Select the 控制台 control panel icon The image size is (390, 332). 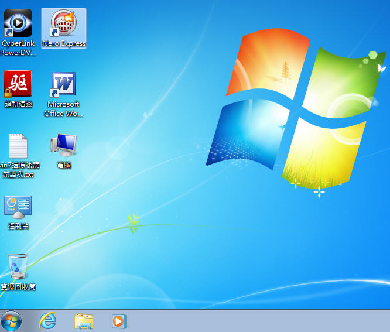[18, 207]
